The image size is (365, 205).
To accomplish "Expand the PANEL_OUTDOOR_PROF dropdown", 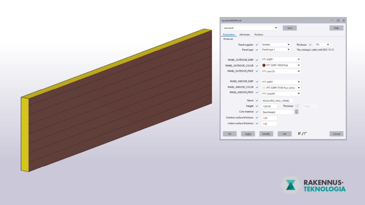I will 281,71.
